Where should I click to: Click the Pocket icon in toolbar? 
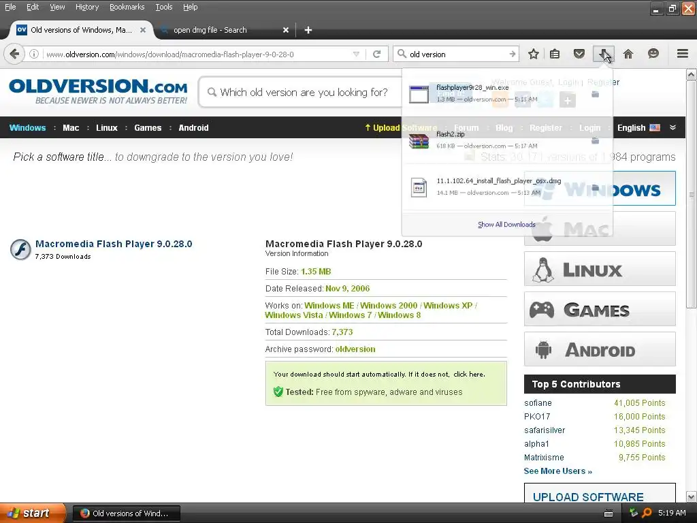[x=579, y=54]
